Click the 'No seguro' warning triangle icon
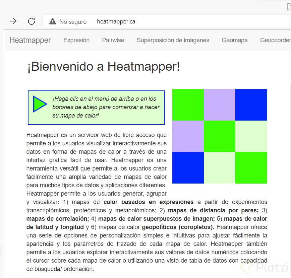Screen dimensions: 291x278 (53, 21)
